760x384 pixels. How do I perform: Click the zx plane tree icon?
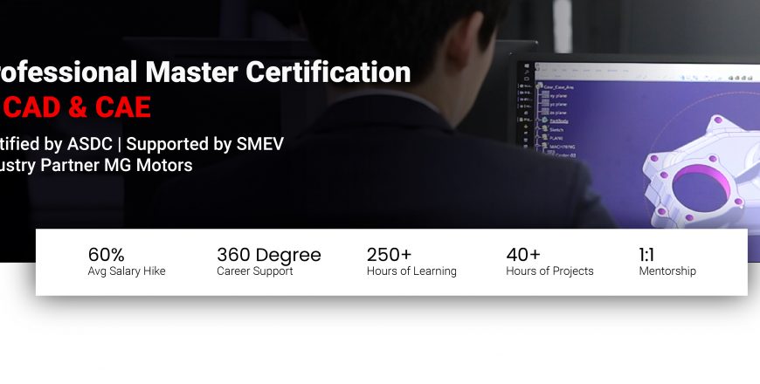pyautogui.click(x=545, y=113)
